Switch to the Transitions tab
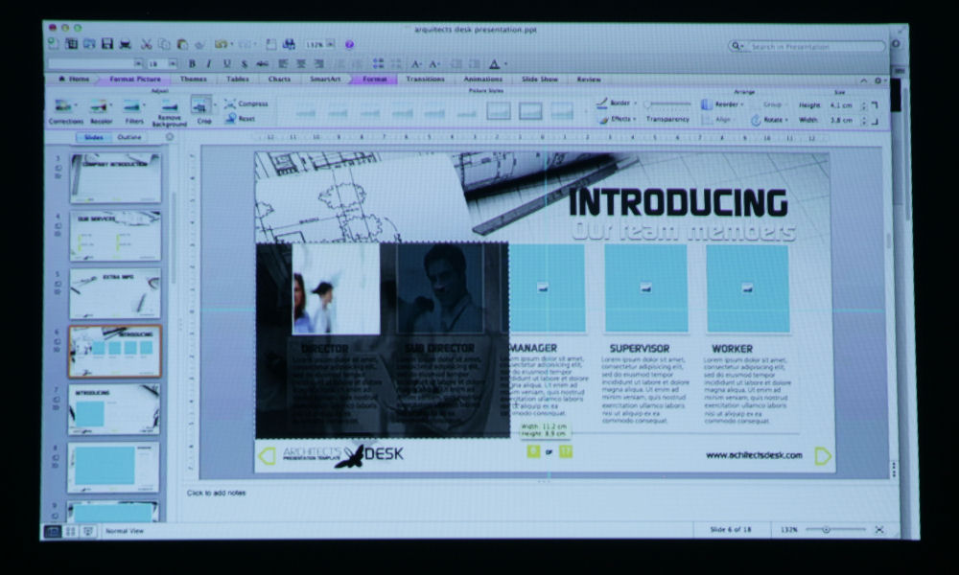Viewport: 959px width, 575px height. (425, 80)
